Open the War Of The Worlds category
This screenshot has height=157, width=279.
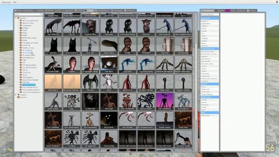click(x=31, y=92)
